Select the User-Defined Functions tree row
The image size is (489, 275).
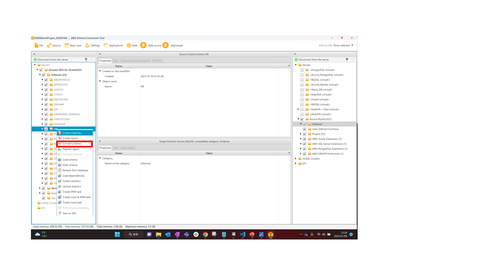325,129
